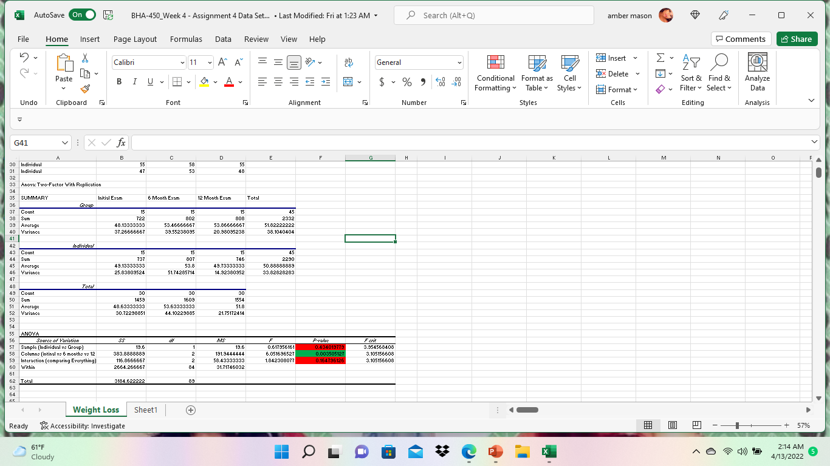Open the Comments pane

tap(741, 38)
